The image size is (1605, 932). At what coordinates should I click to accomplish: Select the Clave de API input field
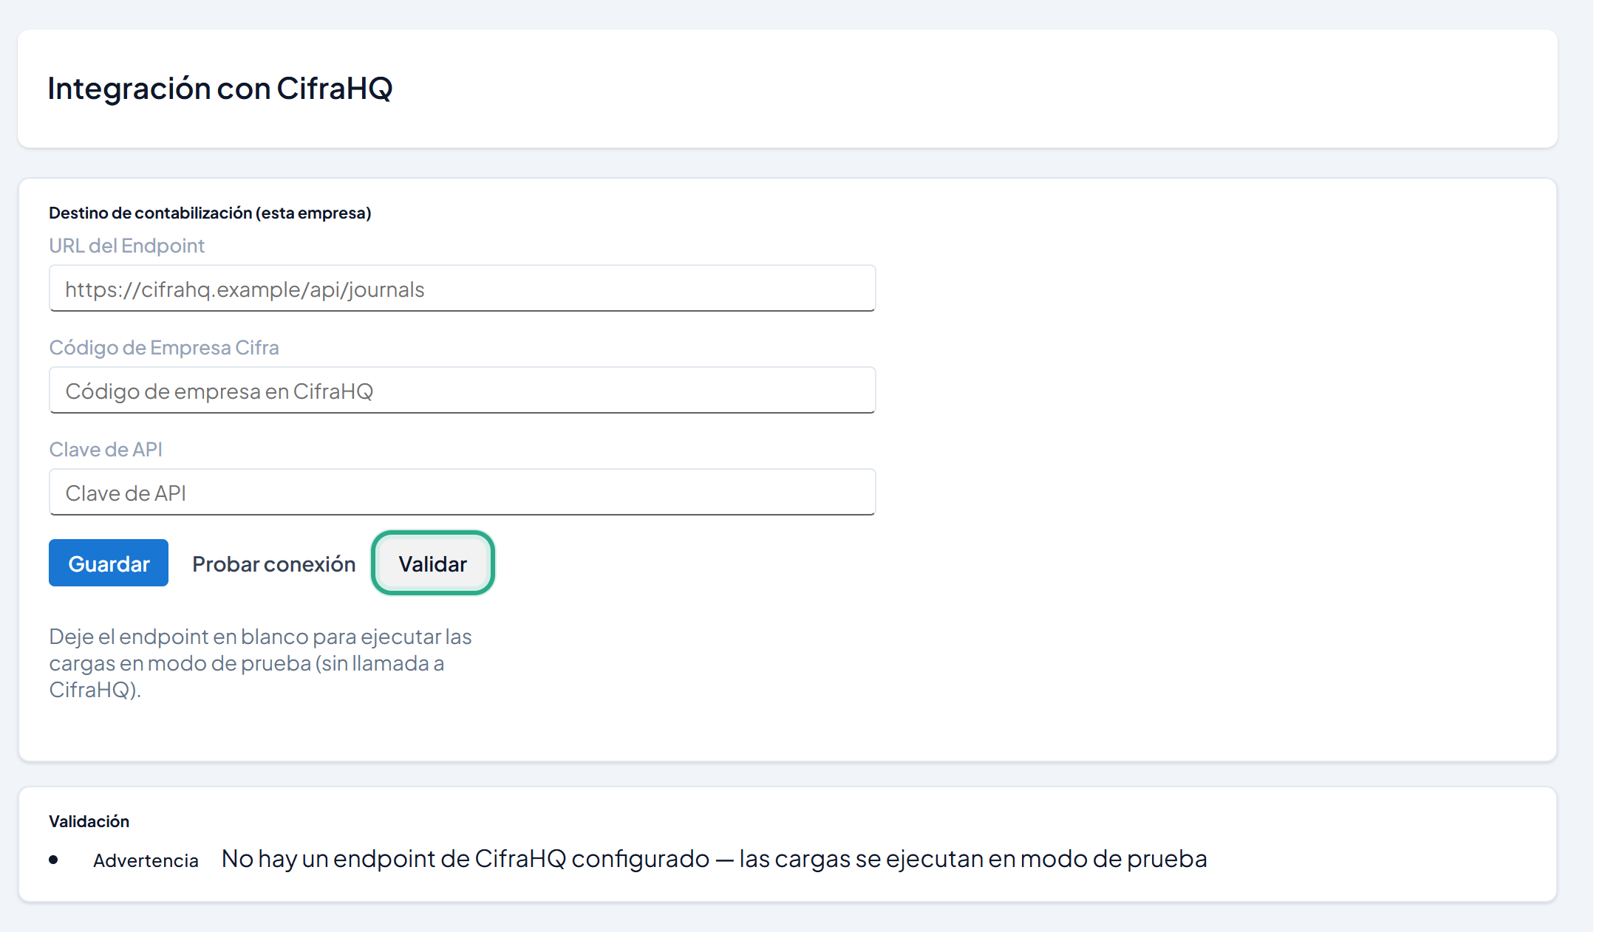pos(462,492)
